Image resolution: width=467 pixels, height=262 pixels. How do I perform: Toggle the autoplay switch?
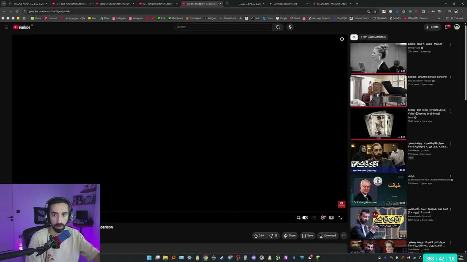point(305,218)
